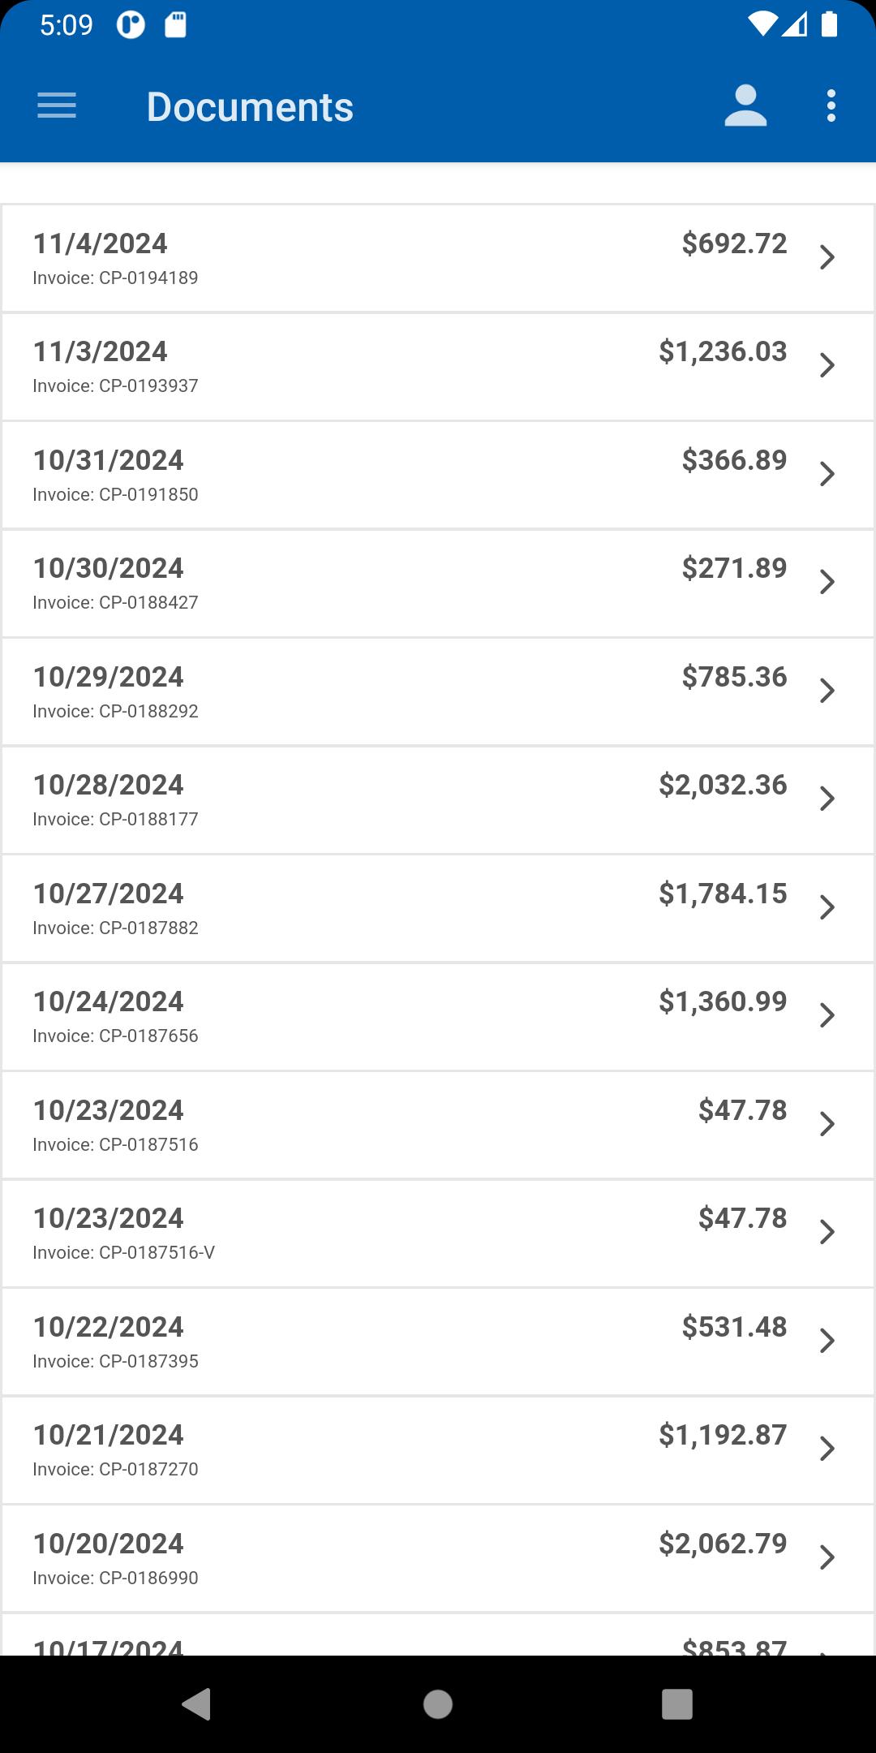Expand chevron for invoice CP-0193937
The width and height of the screenshot is (876, 1753).
point(827,365)
